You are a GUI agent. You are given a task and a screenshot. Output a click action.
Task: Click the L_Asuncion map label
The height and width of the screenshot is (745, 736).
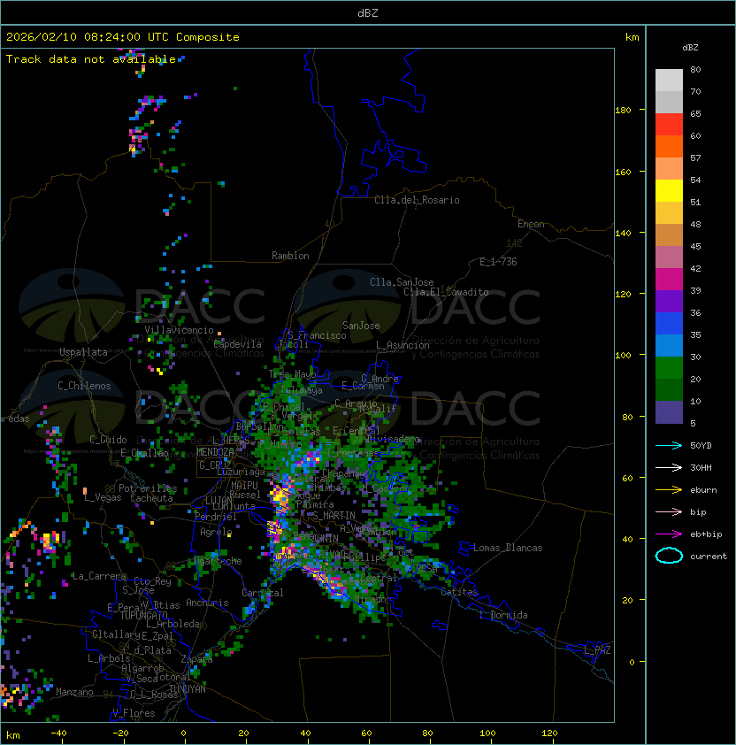tap(402, 345)
